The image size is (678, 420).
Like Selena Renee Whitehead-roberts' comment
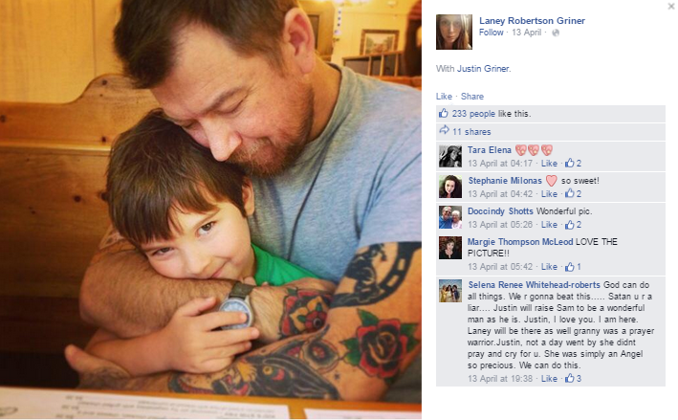(x=549, y=379)
